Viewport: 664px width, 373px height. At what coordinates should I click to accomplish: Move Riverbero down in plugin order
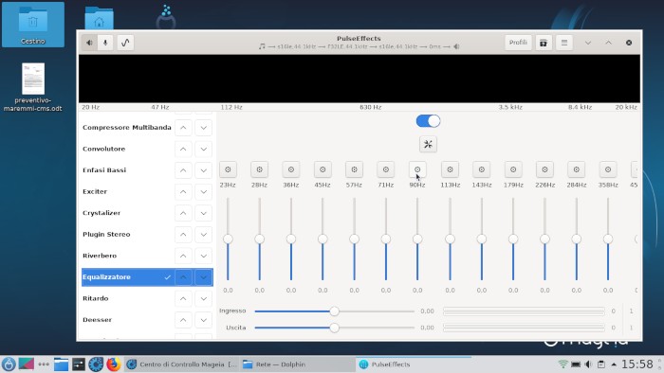(204, 256)
